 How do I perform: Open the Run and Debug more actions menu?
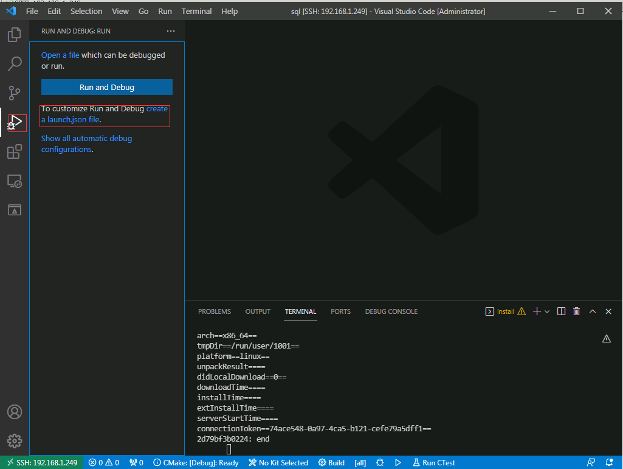pyautogui.click(x=171, y=31)
